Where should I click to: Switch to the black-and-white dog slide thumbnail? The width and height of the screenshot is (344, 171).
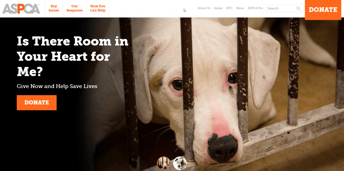[180, 163]
